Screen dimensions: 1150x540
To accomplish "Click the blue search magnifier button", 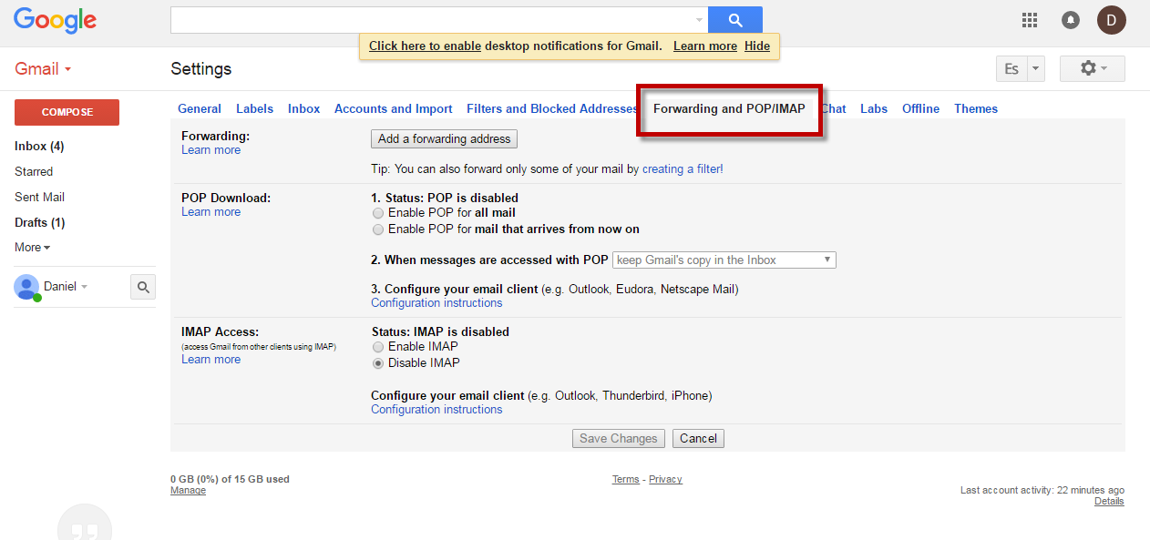I will coord(734,20).
